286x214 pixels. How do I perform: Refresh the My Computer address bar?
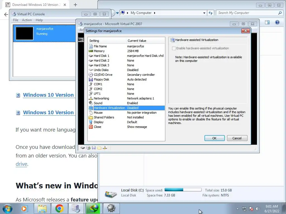point(211,13)
